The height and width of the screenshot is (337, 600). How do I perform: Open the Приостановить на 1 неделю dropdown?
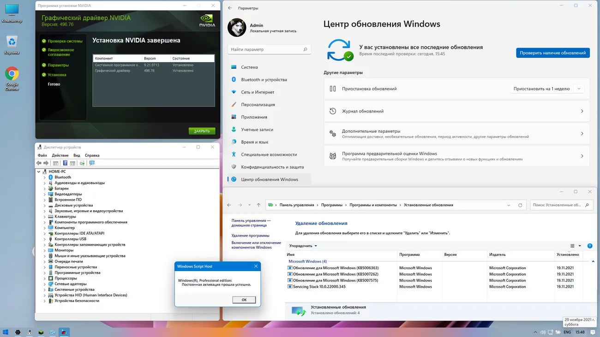point(547,89)
